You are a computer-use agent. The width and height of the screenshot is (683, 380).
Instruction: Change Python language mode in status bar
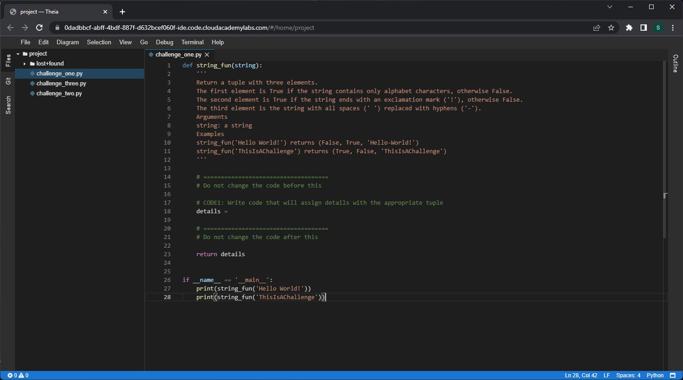point(655,375)
